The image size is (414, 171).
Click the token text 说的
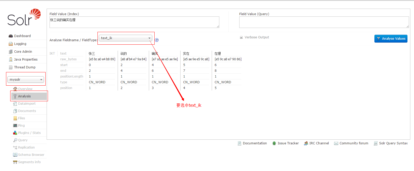123,54
